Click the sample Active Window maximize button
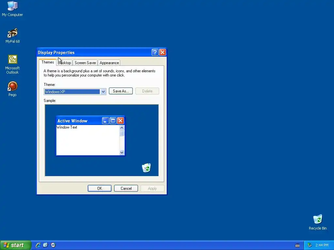 [113, 121]
